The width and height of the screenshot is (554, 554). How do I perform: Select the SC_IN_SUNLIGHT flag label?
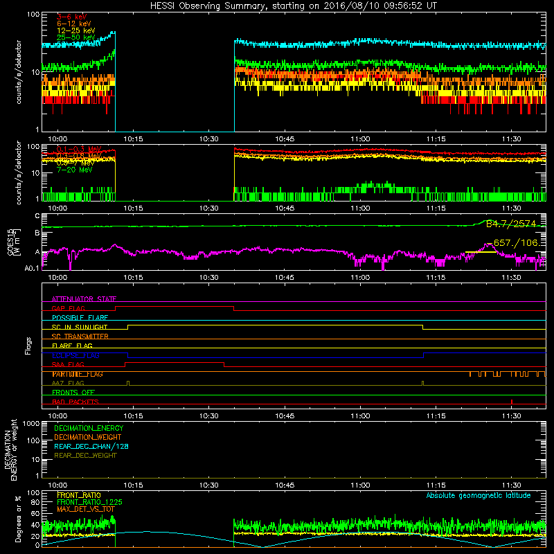[x=80, y=327]
